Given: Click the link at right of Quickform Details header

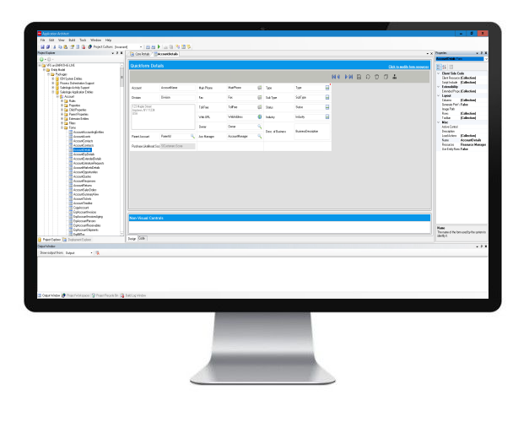Looking at the screenshot, I should [408, 67].
